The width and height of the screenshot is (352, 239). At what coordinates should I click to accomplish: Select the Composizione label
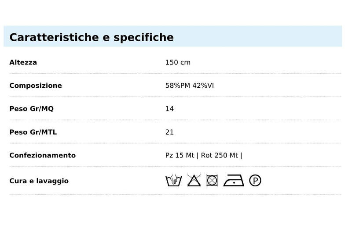36,86
